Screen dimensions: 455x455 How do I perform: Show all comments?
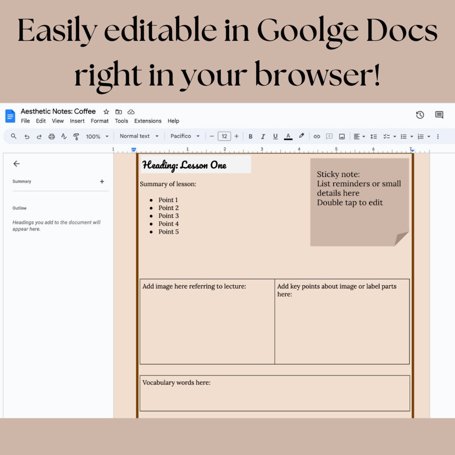point(439,115)
